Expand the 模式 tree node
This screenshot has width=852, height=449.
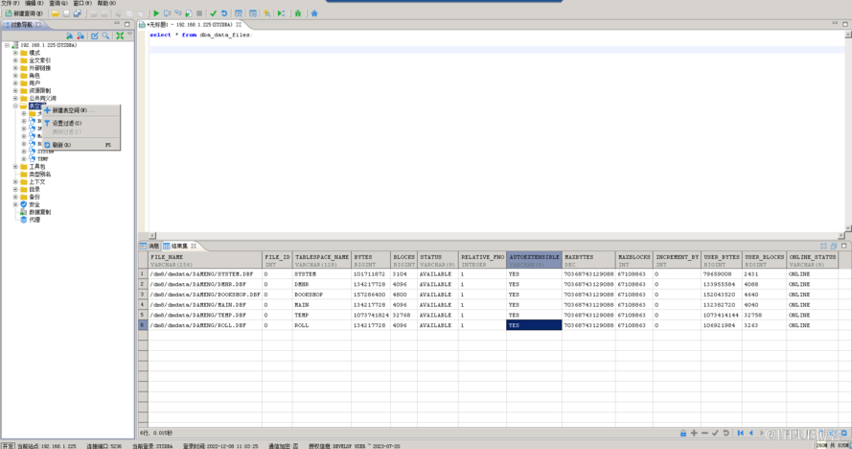coord(15,53)
